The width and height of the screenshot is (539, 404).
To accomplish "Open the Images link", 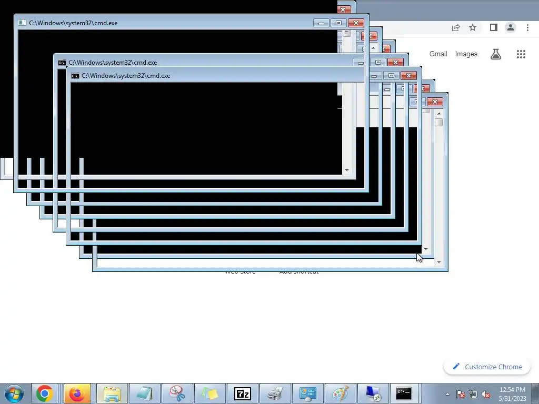I will (x=466, y=54).
